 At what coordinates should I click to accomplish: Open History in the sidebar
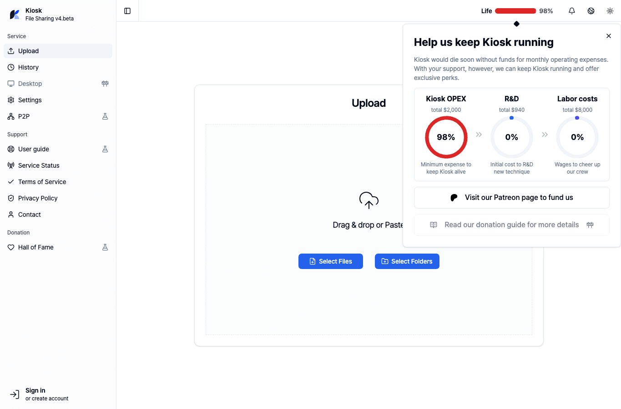58,67
